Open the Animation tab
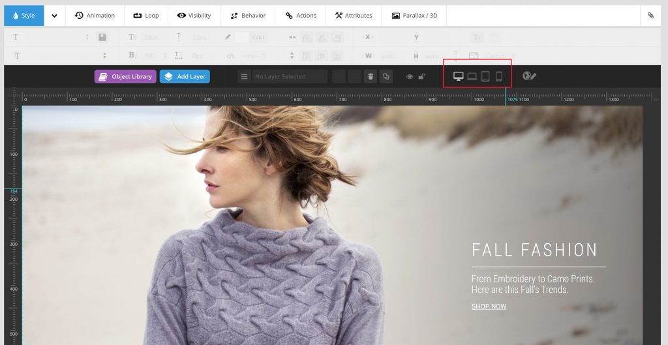Image resolution: width=668 pixels, height=345 pixels. pyautogui.click(x=95, y=16)
